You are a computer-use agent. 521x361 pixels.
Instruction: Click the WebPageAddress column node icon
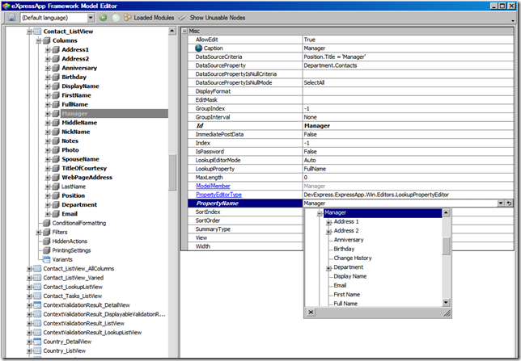point(56,178)
